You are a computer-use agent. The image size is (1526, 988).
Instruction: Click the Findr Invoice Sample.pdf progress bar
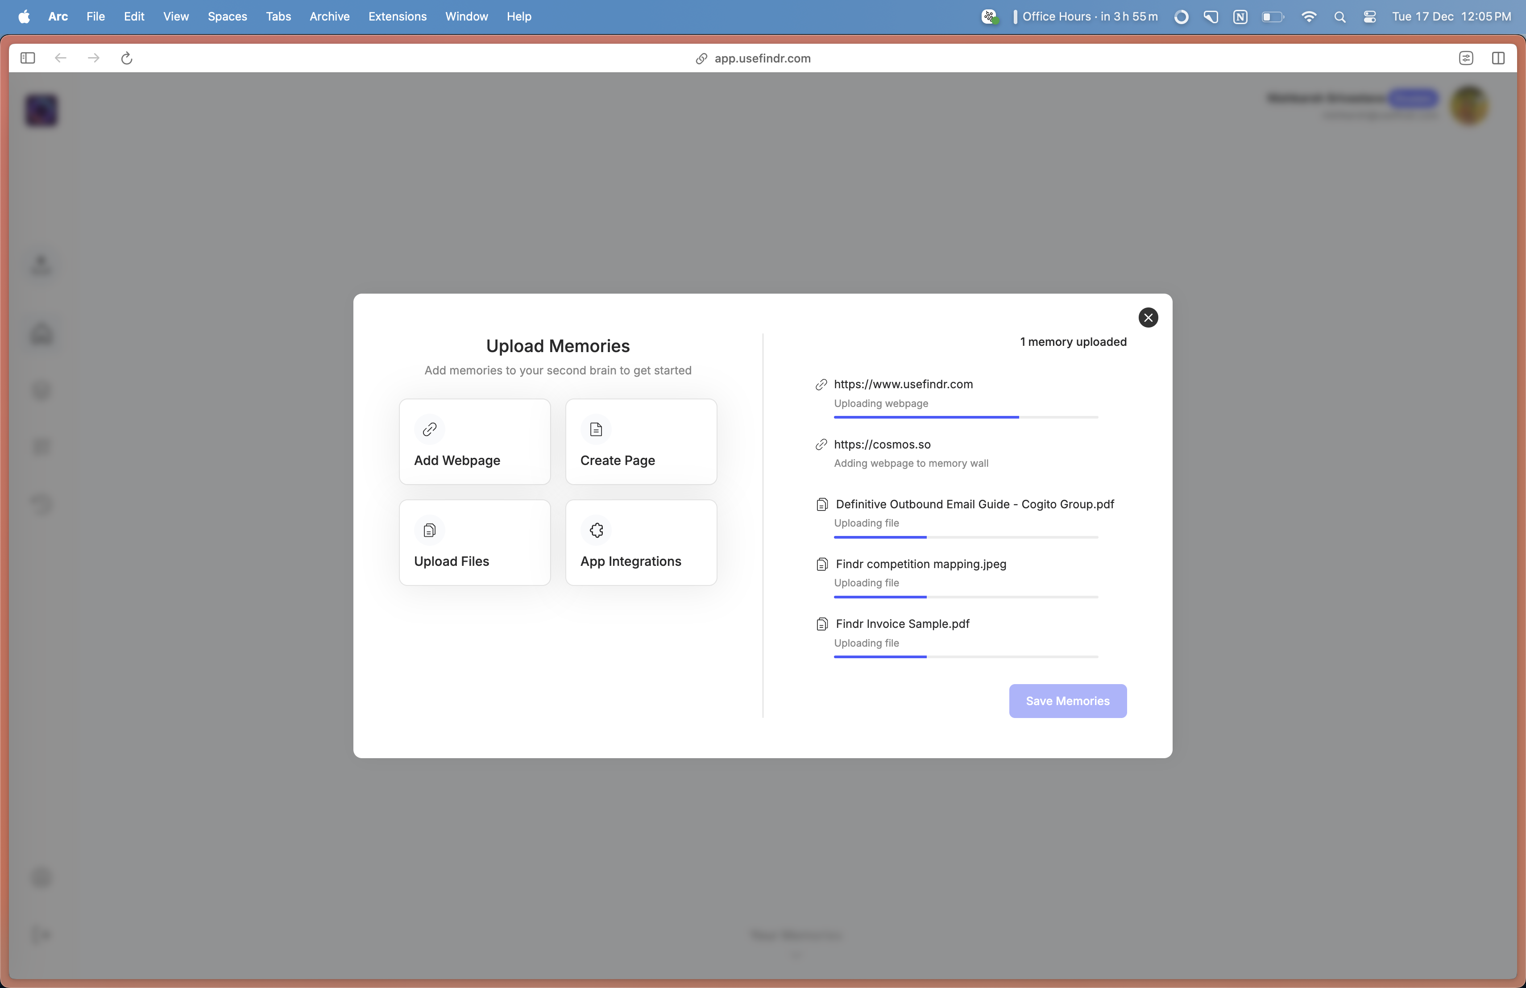(966, 656)
